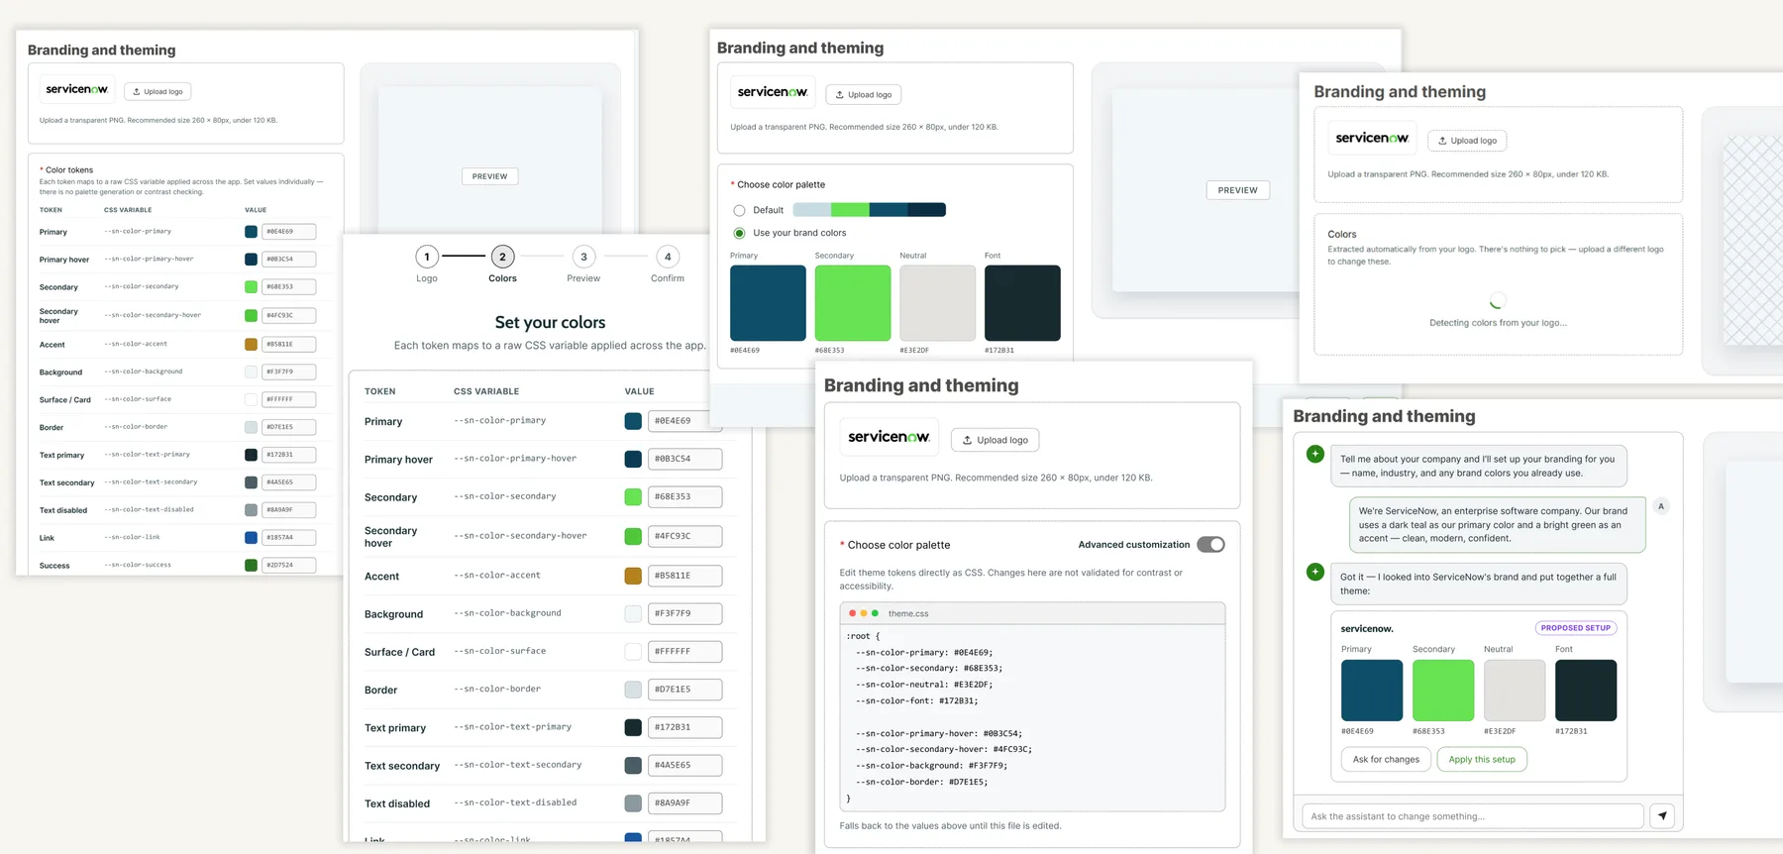
Task: Focus the Secondary value field #68E353 in the wizard
Action: (684, 497)
